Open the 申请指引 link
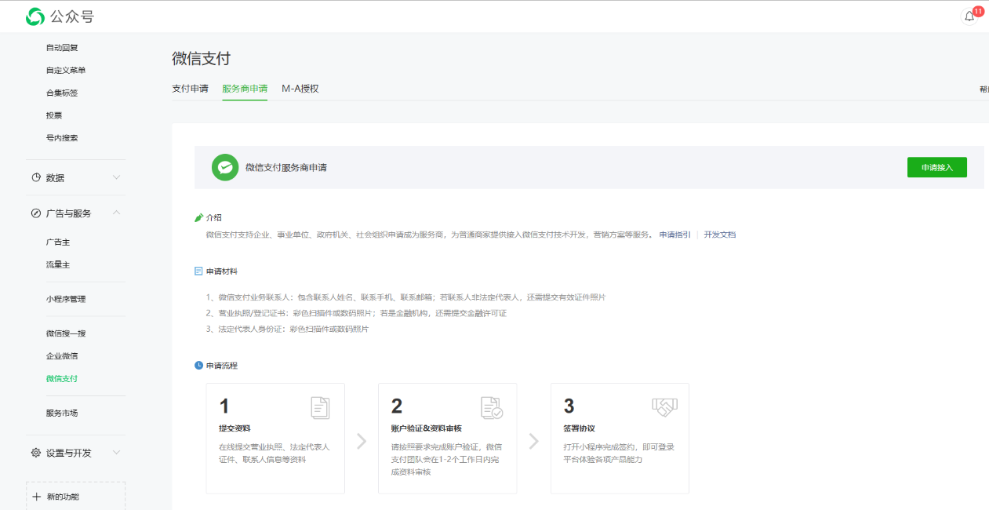Screen dimensions: 989x510 [674, 235]
